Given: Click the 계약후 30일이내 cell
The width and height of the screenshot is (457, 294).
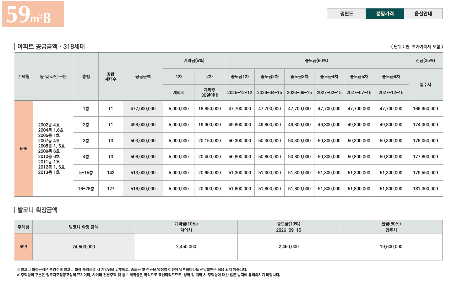Looking at the screenshot, I should point(209,93).
